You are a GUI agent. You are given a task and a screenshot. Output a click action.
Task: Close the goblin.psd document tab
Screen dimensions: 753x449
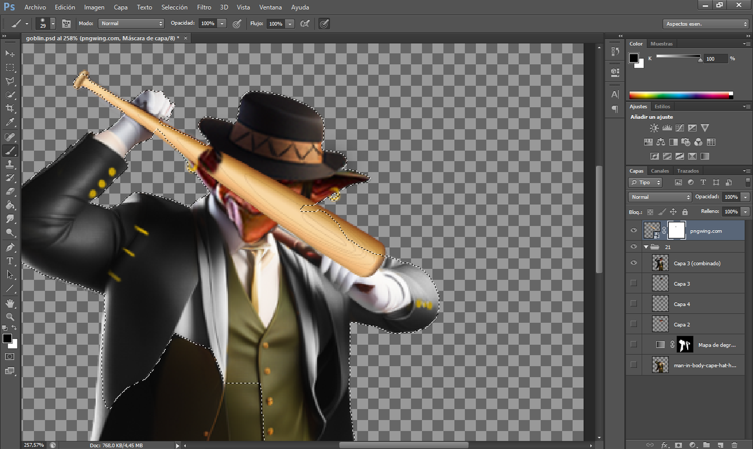[x=186, y=38]
